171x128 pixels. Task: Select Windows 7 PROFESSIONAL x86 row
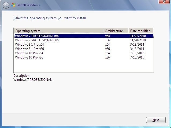point(84,40)
